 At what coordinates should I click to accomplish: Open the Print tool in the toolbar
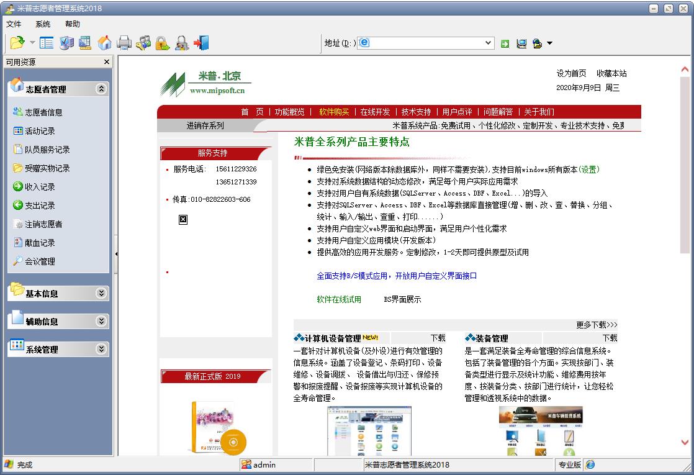coord(124,43)
